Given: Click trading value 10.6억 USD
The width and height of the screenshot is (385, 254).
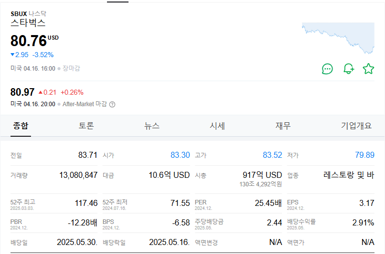Looking at the screenshot, I should [169, 175].
